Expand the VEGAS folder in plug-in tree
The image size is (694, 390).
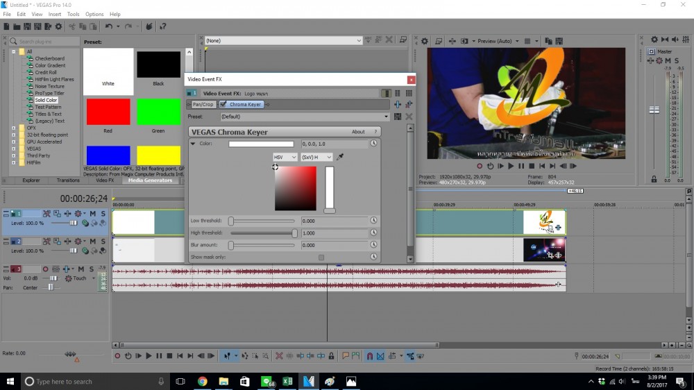pos(14,149)
